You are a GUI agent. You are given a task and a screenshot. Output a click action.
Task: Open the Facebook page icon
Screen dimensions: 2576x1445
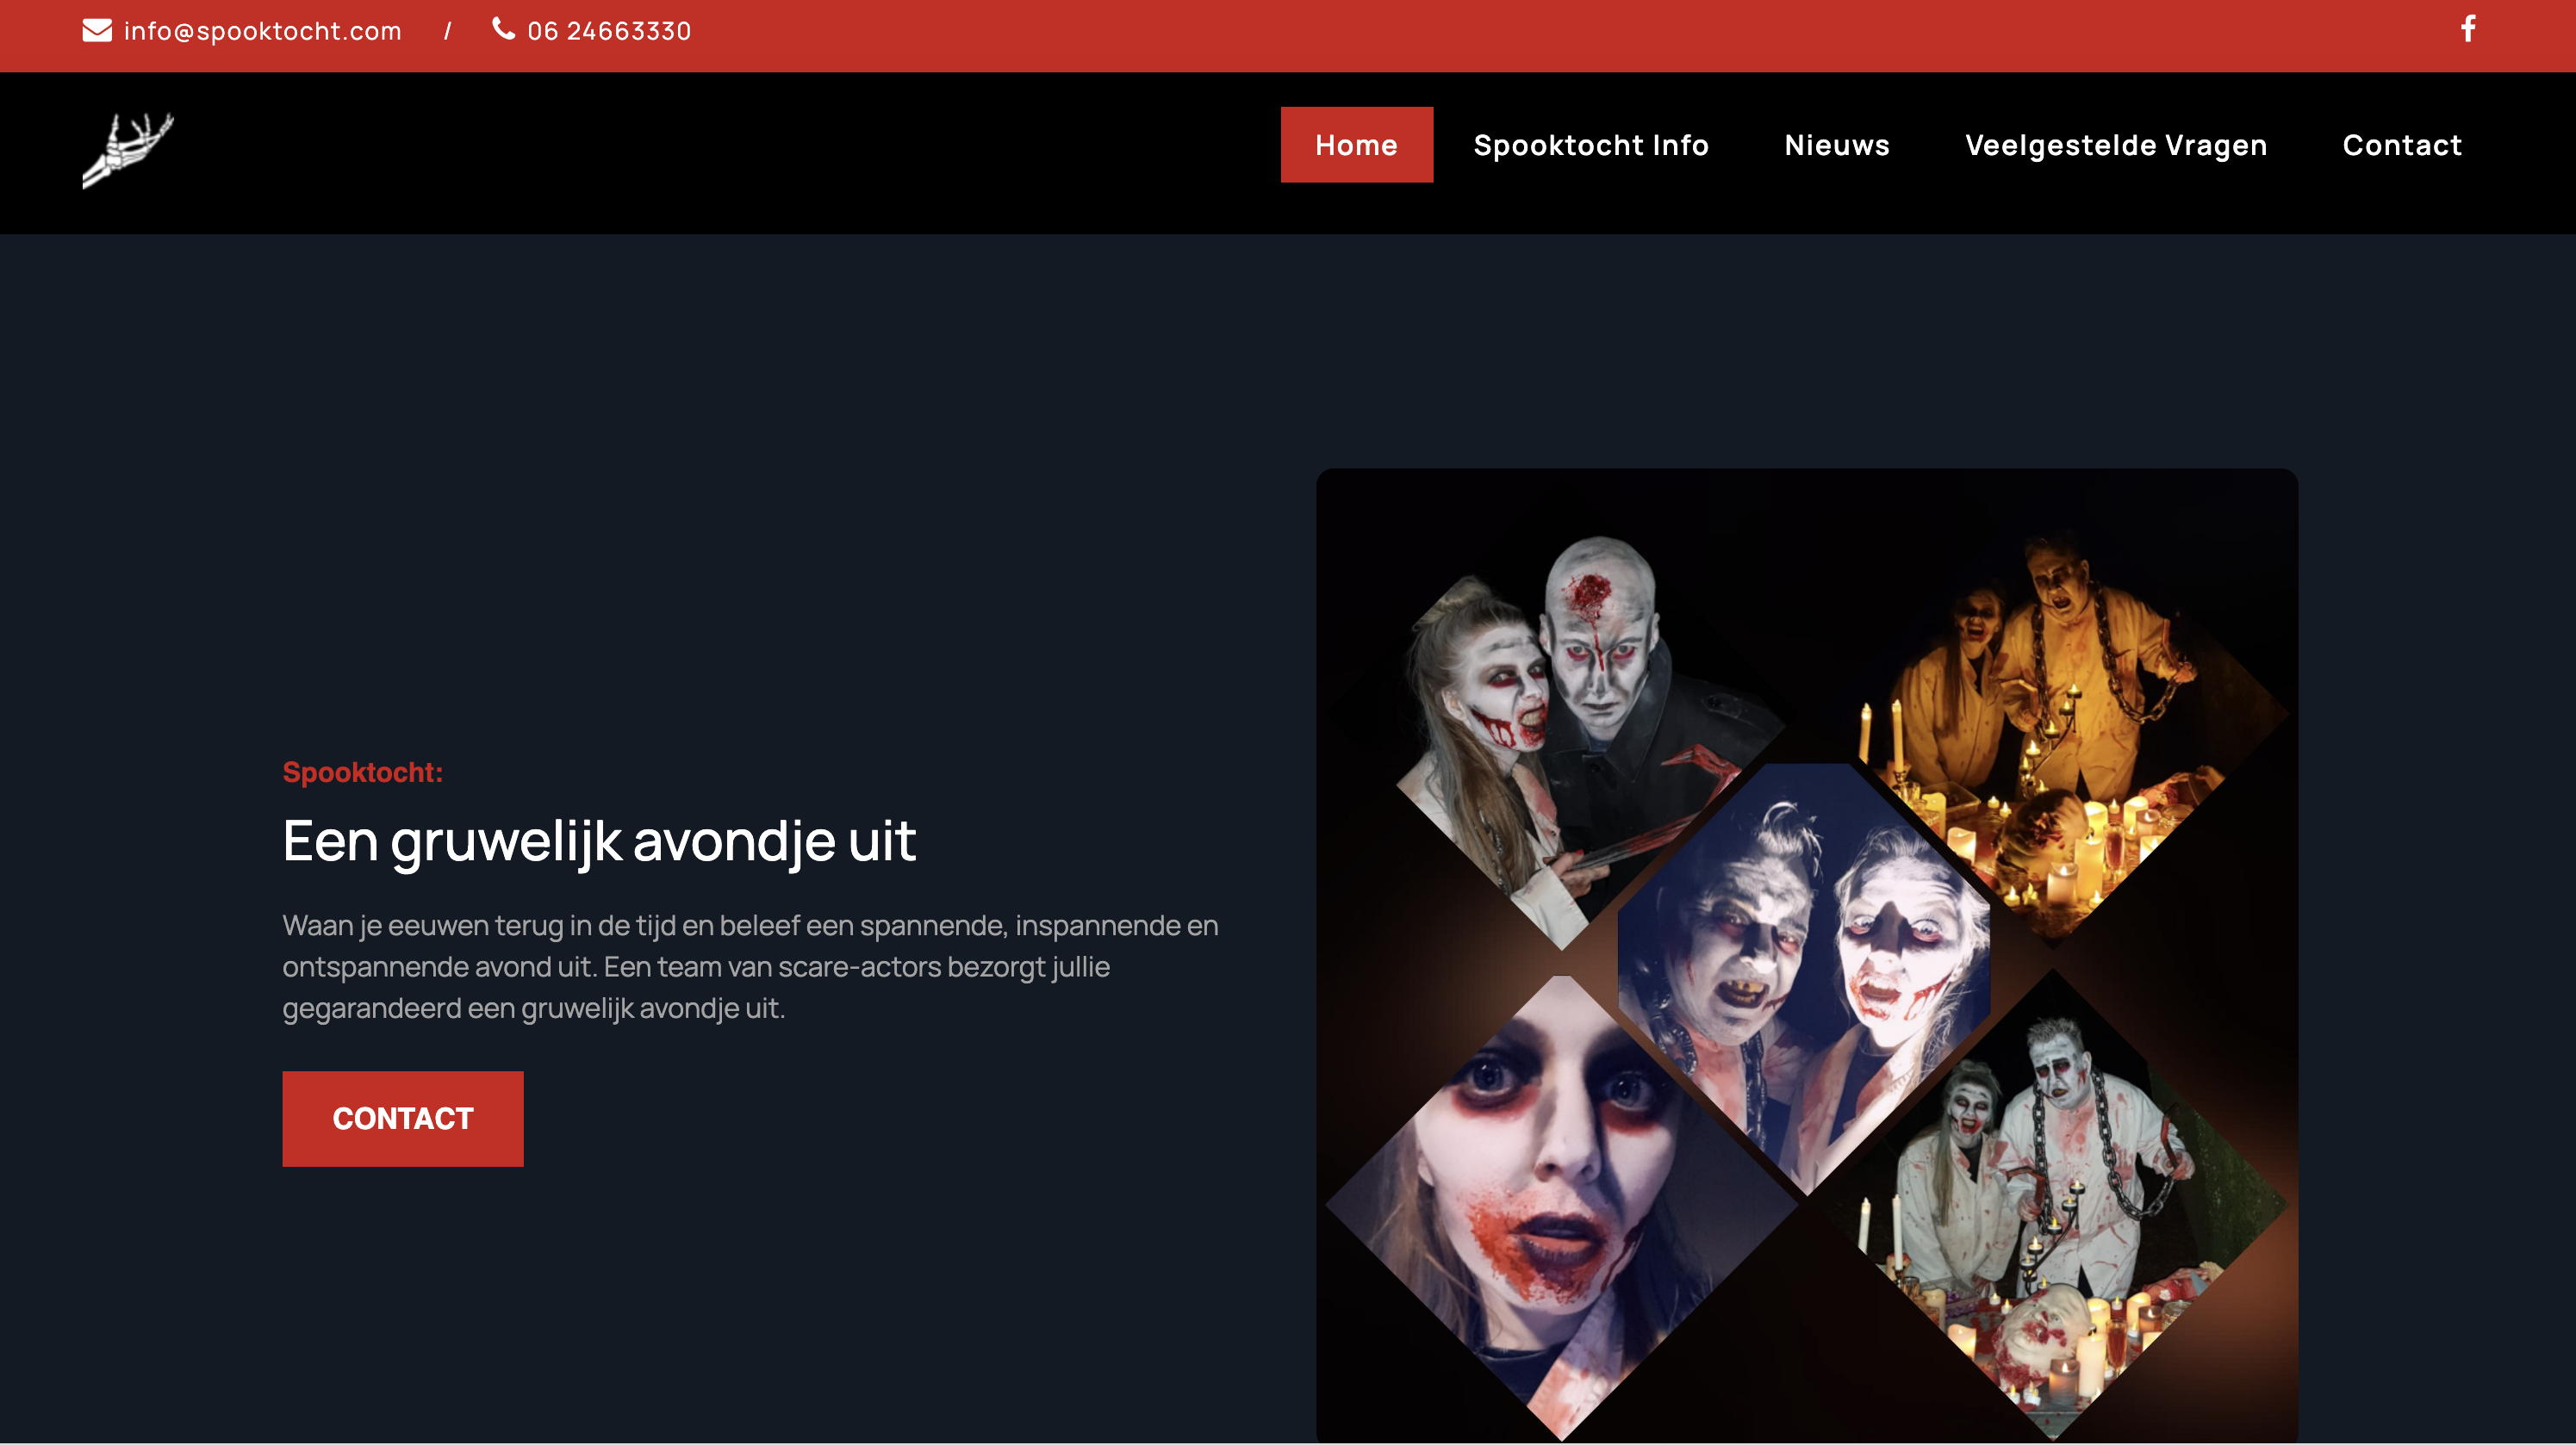[2468, 29]
